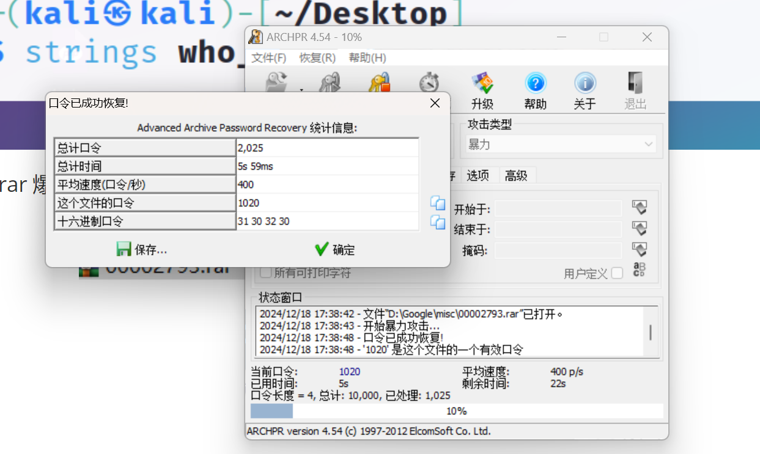Select the 平均速度 value 400 in the dialog

point(328,185)
